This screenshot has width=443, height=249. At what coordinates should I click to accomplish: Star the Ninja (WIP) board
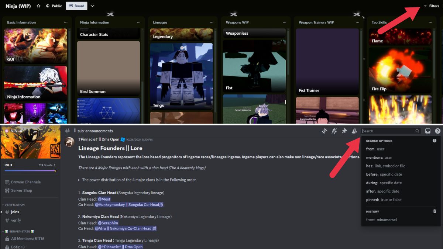tap(38, 6)
